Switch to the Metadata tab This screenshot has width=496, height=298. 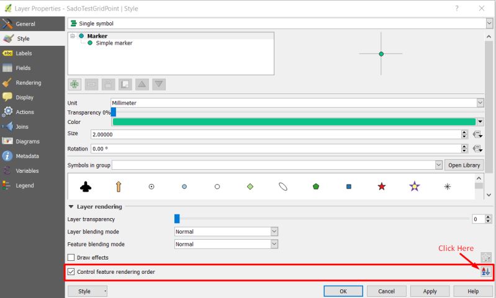pyautogui.click(x=32, y=156)
